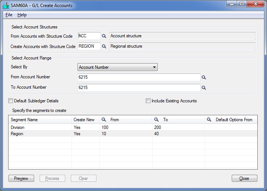267x191 pixels.
Task: Click the ACC structure code field
Action: 89,36
